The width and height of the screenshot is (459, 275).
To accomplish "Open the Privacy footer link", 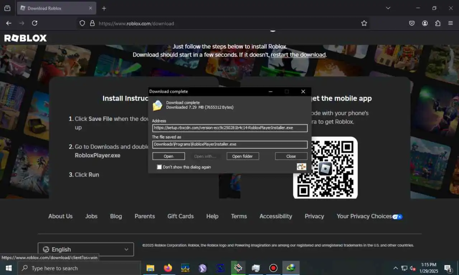I will 314,216.
